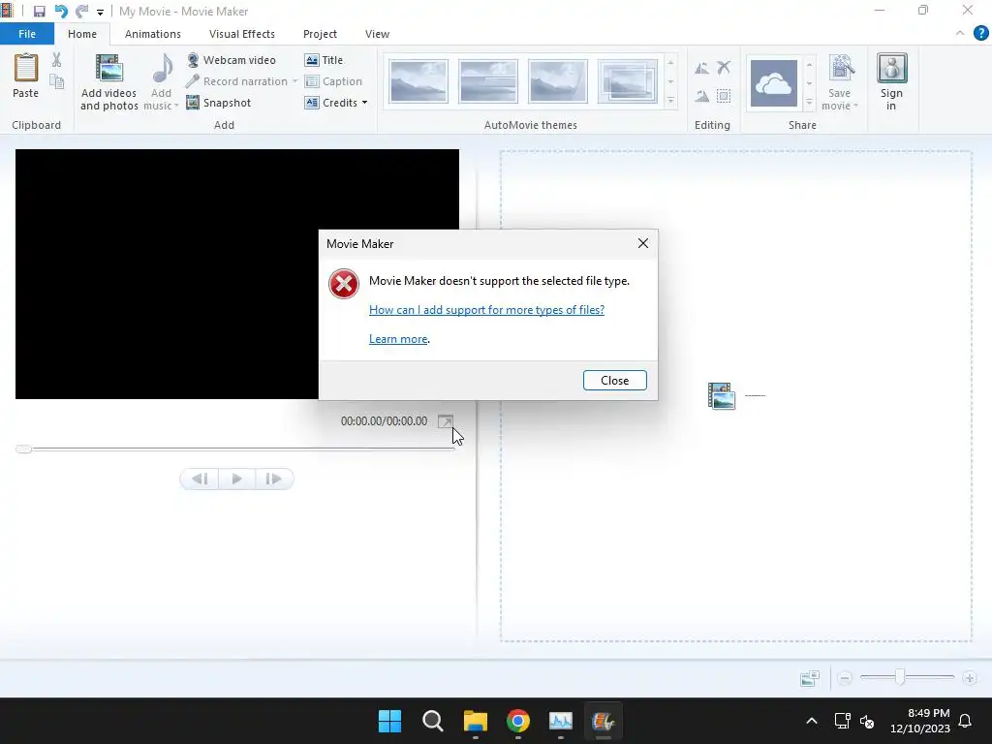Click the Paste clipboard icon
This screenshot has height=744, width=992.
coord(26,69)
